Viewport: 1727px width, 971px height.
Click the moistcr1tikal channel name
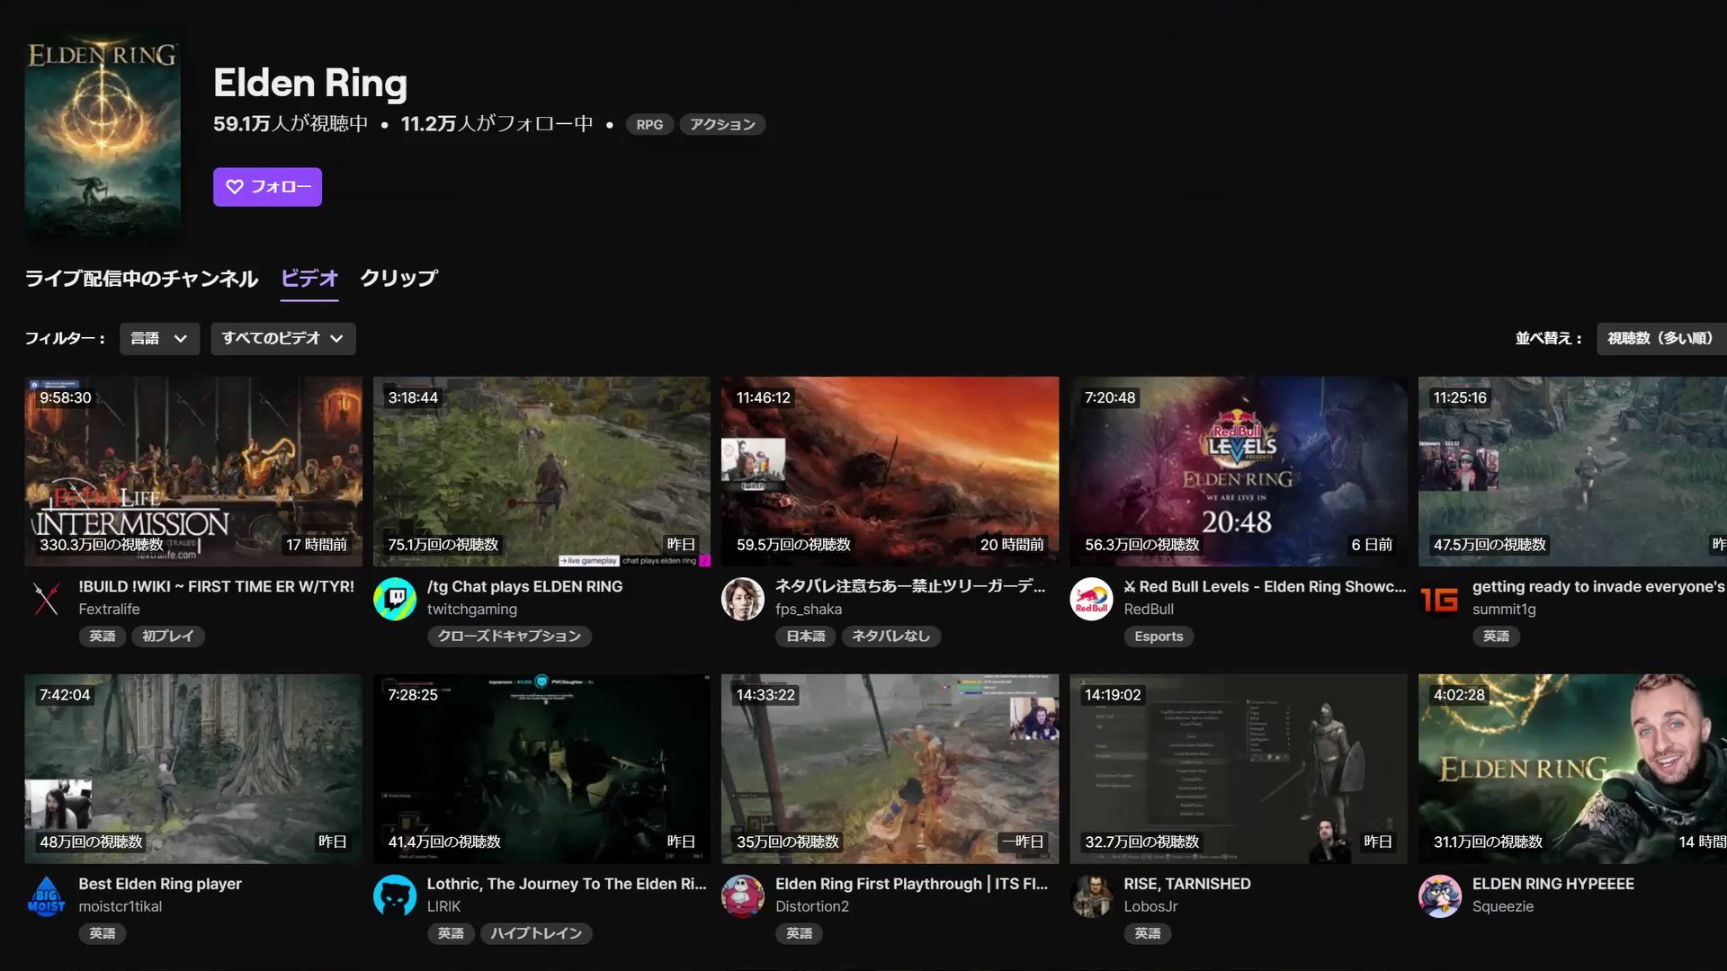121,906
